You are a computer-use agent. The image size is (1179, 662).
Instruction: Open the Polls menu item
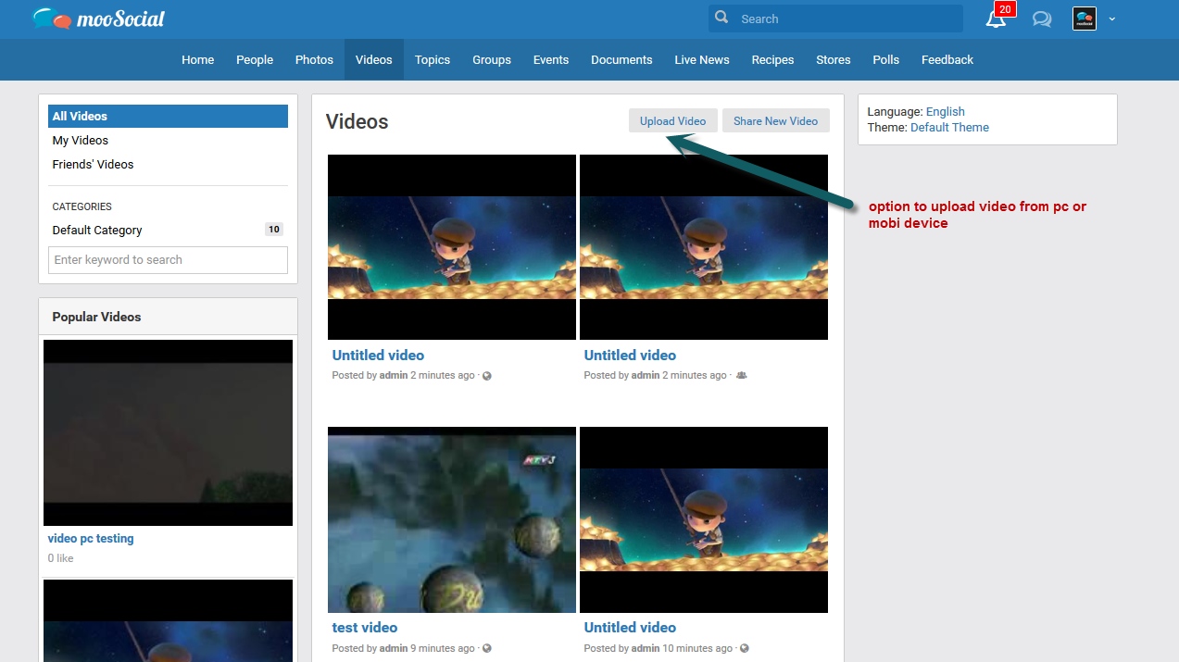point(886,60)
